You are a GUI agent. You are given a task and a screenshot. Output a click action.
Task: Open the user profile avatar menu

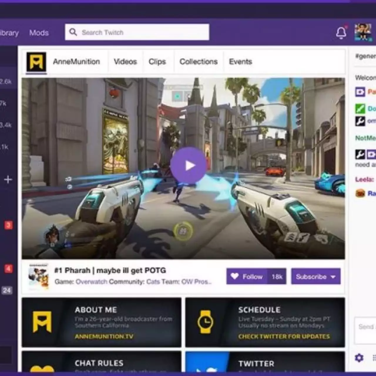[363, 32]
